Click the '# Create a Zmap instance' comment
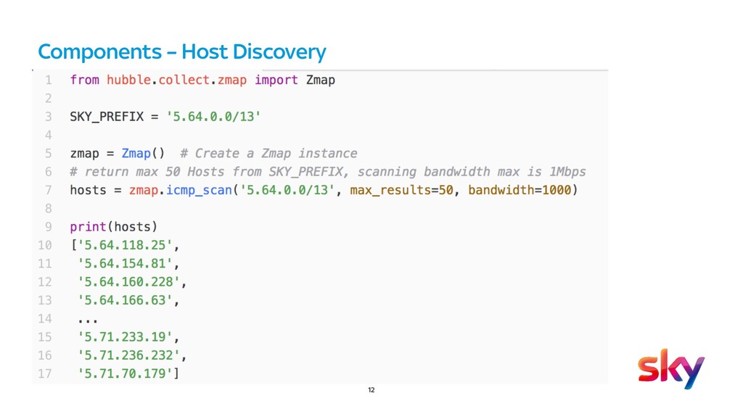Viewport: 743px width, 417px height. coord(268,154)
